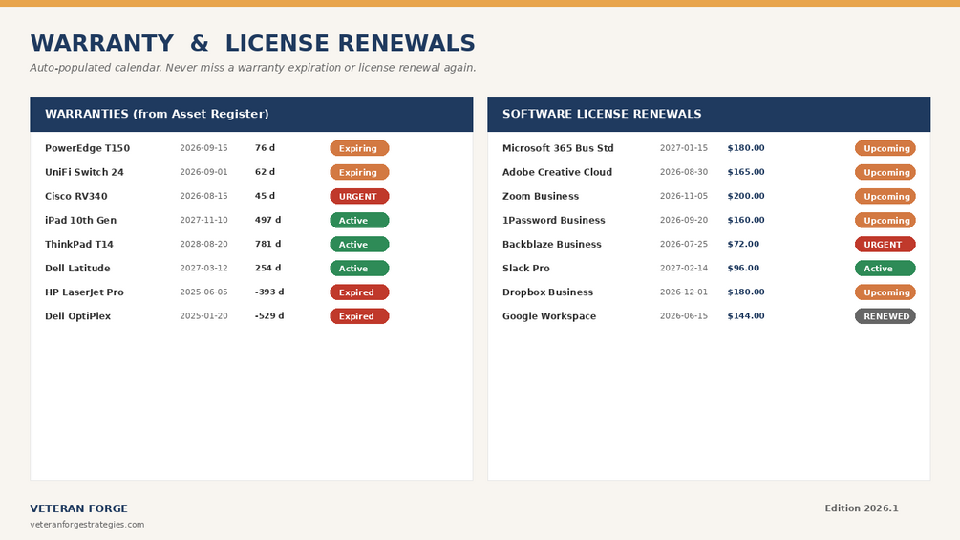Click the Veteran Forge footer brand
960x540 pixels.
(79, 508)
